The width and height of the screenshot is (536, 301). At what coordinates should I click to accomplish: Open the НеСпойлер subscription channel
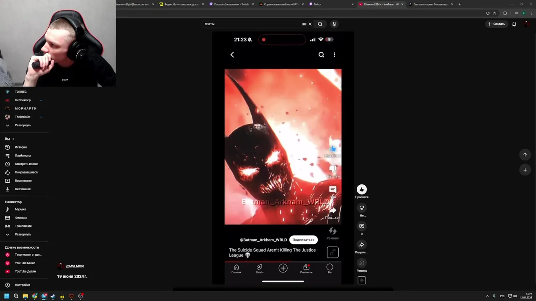tap(23, 100)
